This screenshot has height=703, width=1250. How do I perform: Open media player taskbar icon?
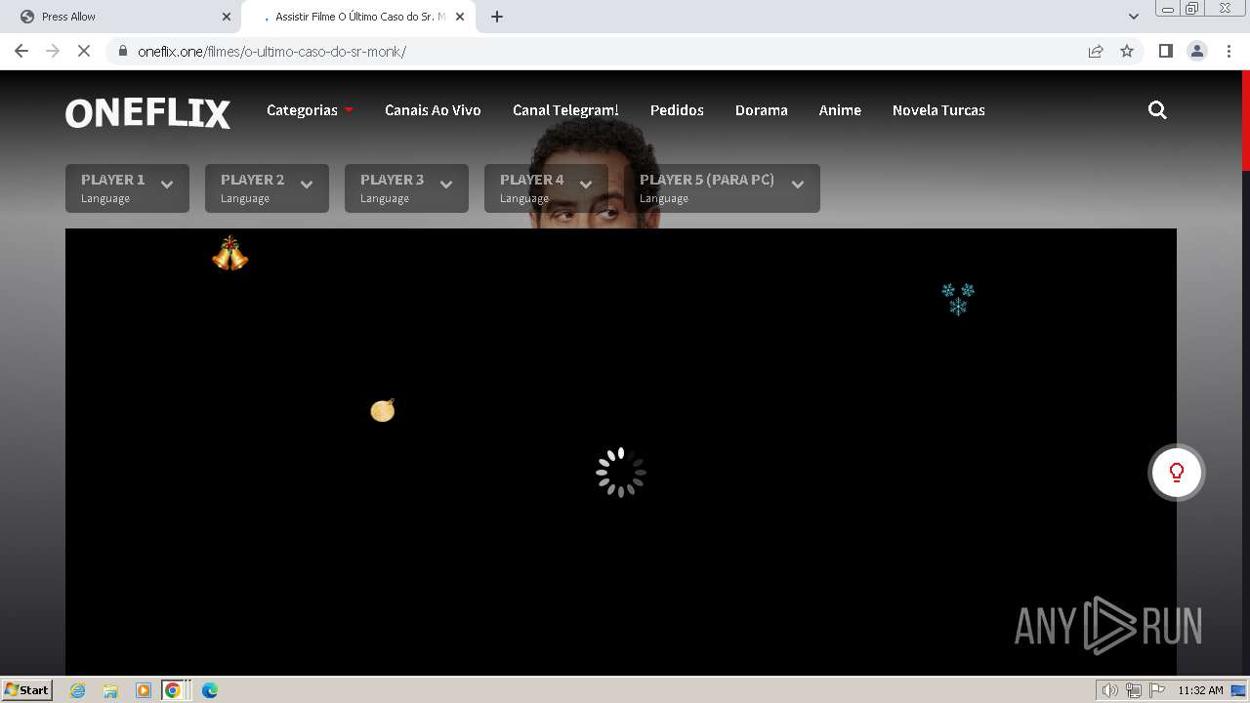[x=143, y=690]
